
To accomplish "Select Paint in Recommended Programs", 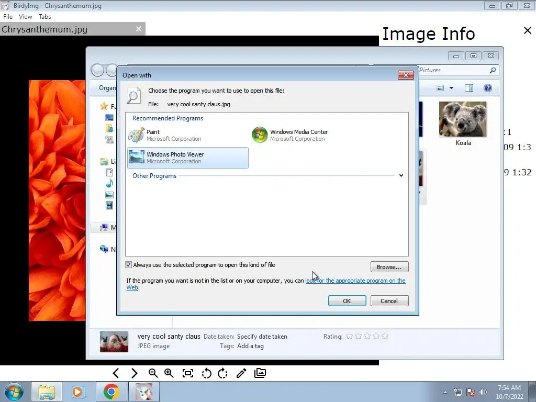I will point(188,136).
